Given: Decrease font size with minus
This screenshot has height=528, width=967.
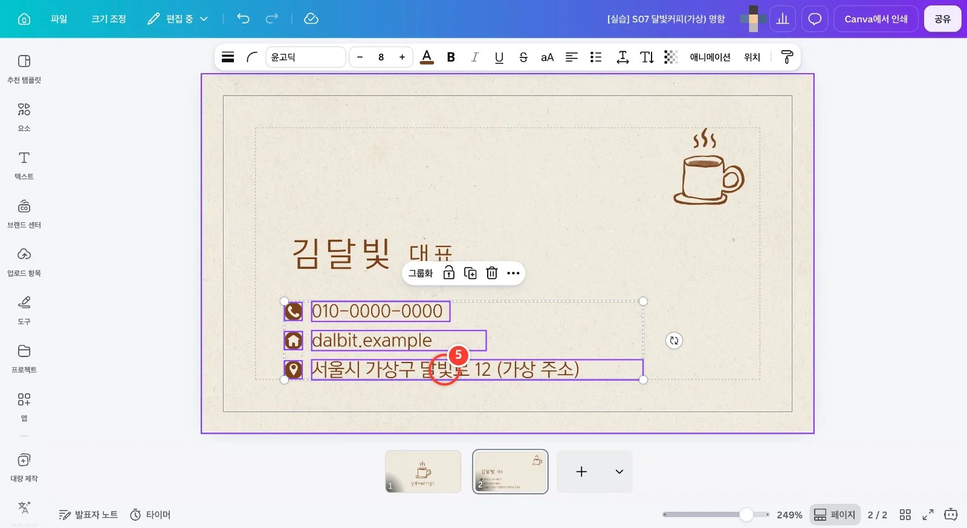Looking at the screenshot, I should 360,57.
